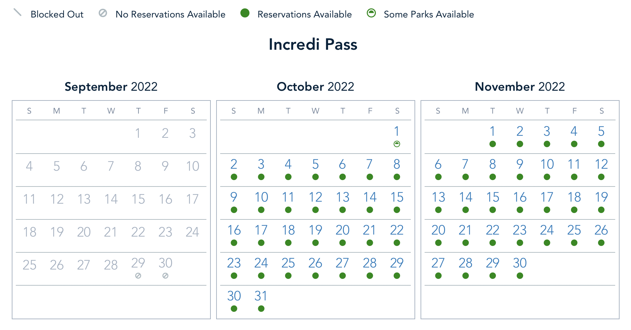Click the Incredi Pass title
The height and width of the screenshot is (330, 631).
313,44
